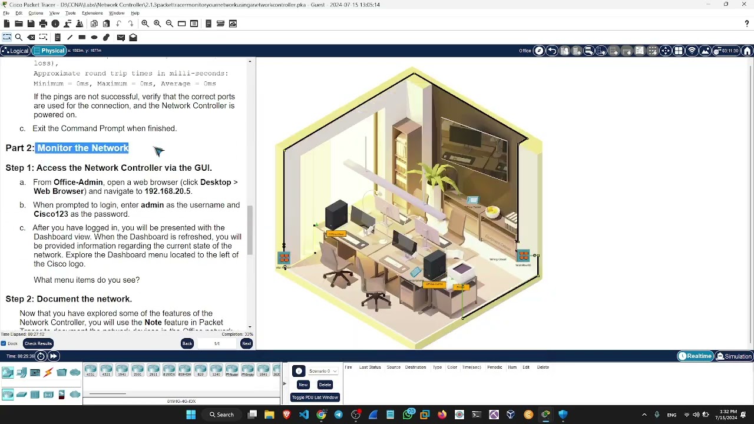Open the View menu
The height and width of the screenshot is (424, 754).
[54, 13]
